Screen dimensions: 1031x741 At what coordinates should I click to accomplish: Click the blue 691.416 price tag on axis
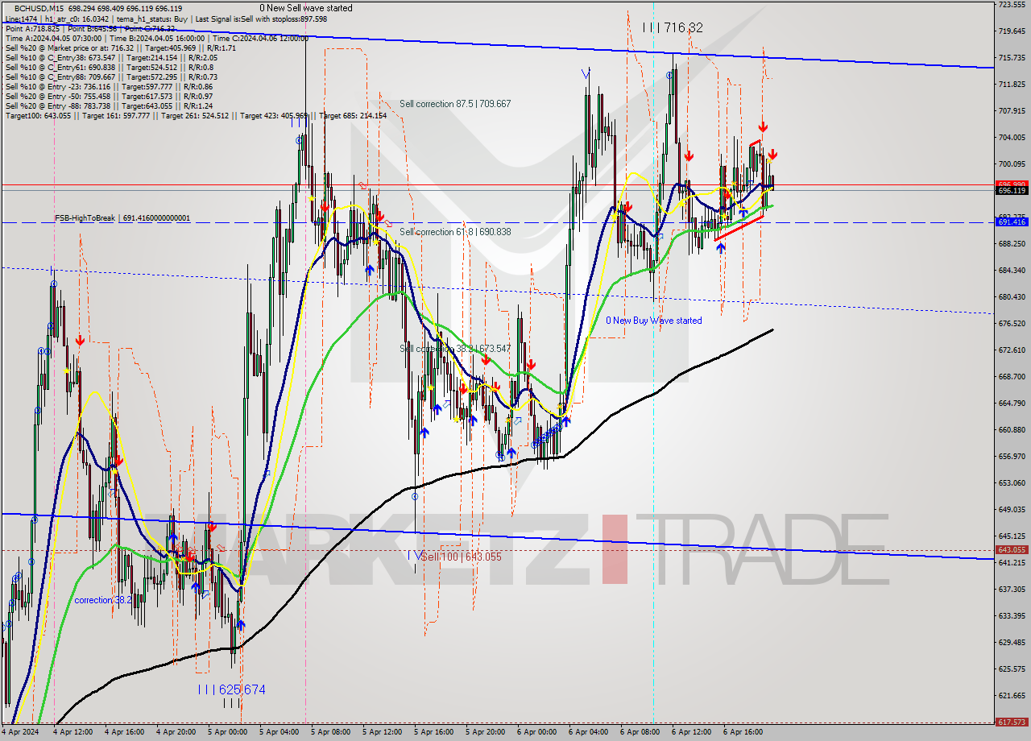[1012, 221]
